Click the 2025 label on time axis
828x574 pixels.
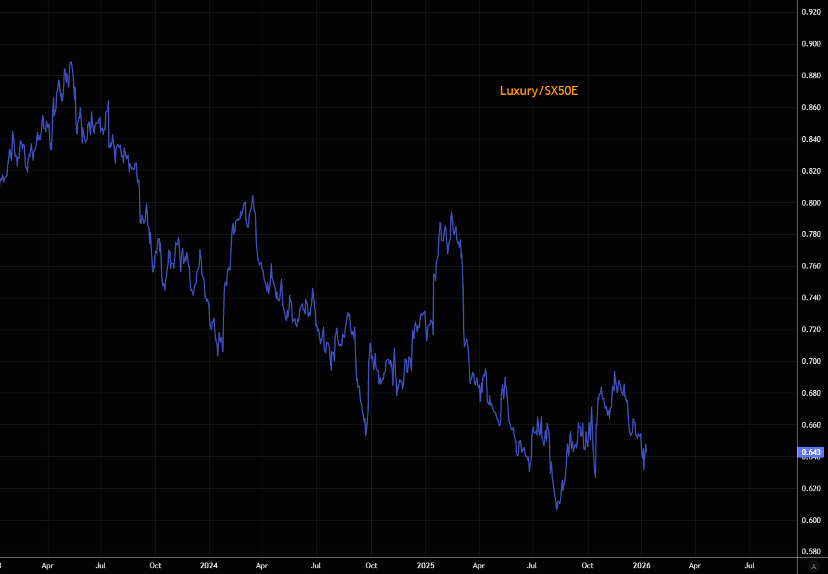tap(425, 565)
